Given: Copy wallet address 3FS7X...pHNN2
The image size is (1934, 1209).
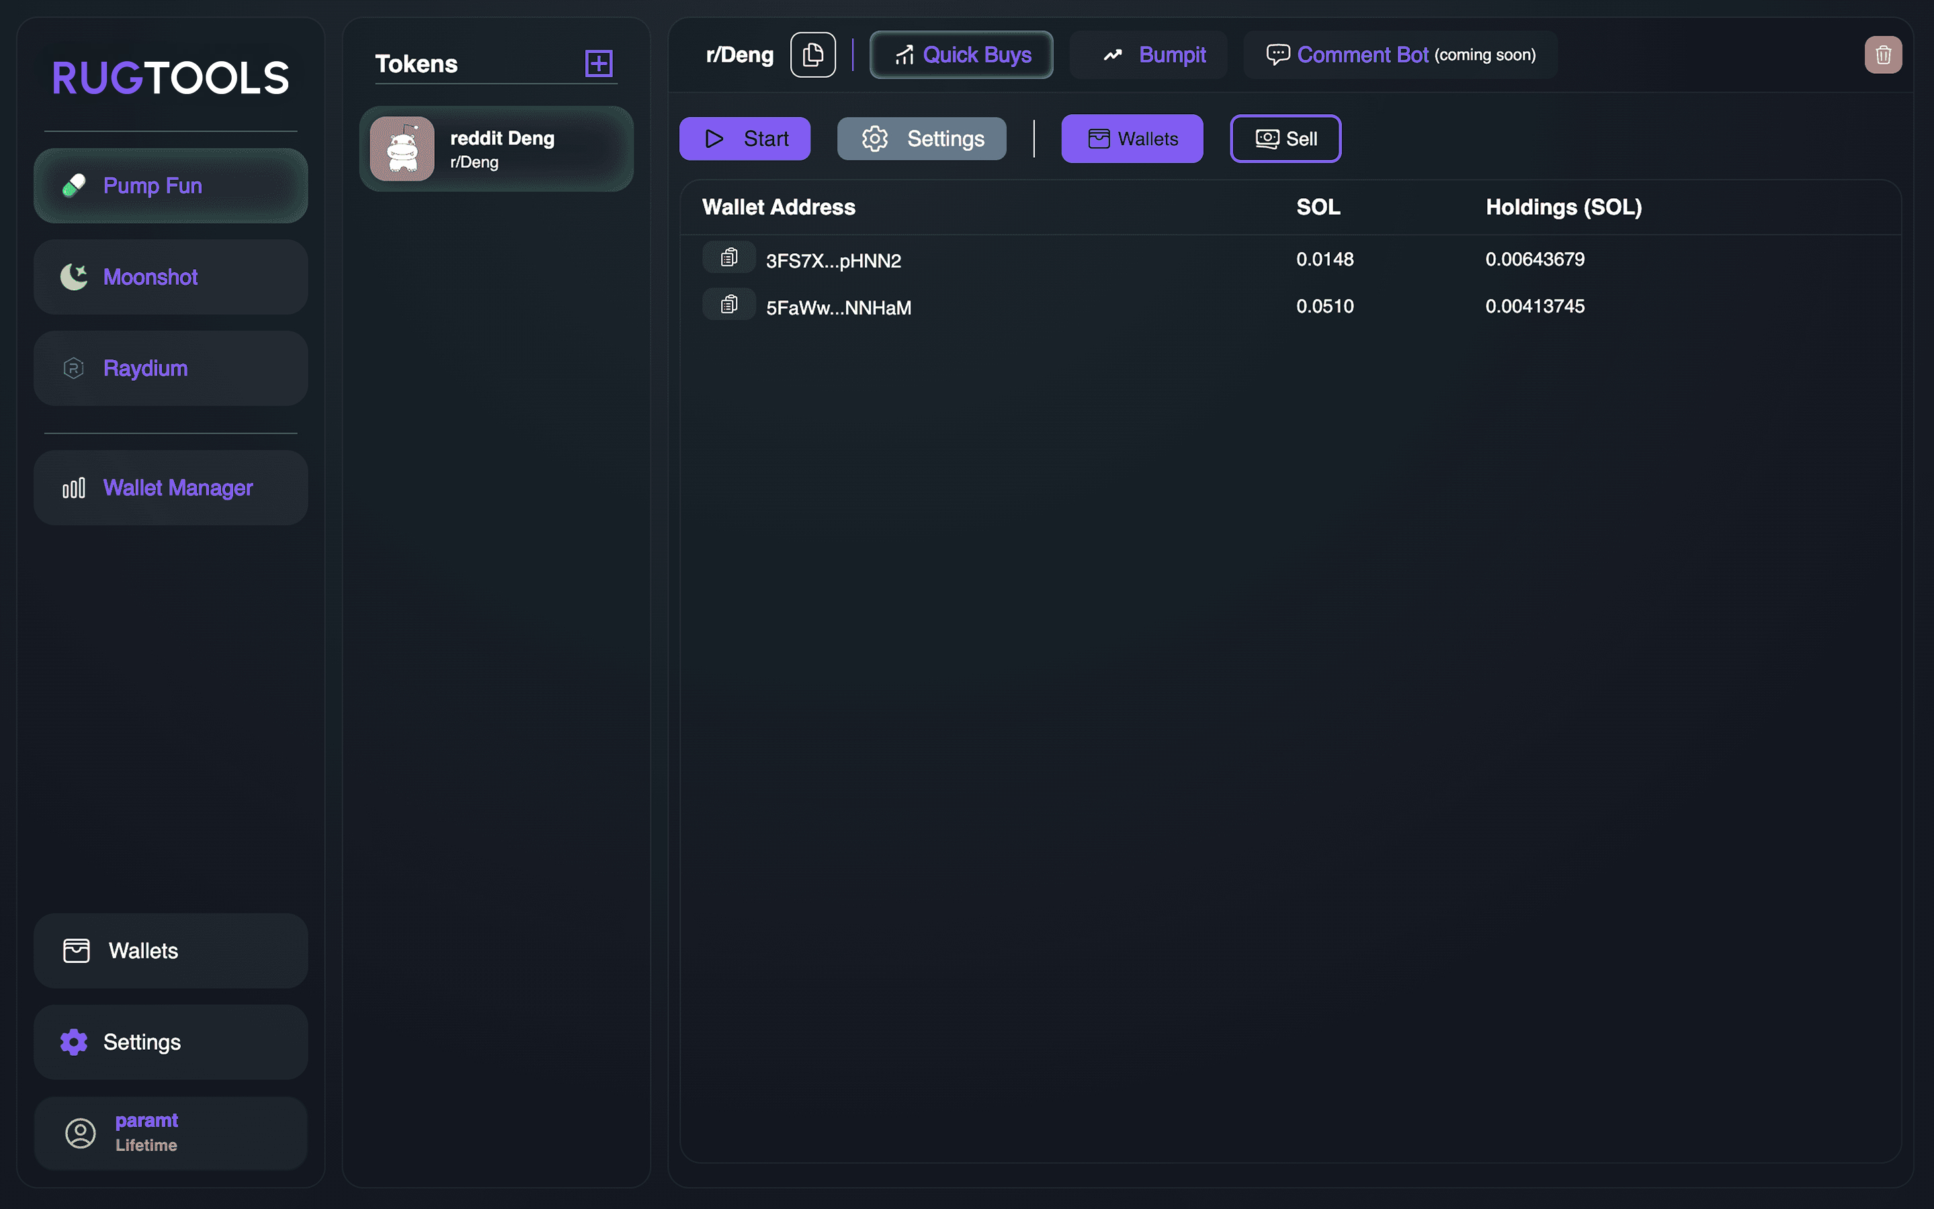Looking at the screenshot, I should tap(728, 257).
